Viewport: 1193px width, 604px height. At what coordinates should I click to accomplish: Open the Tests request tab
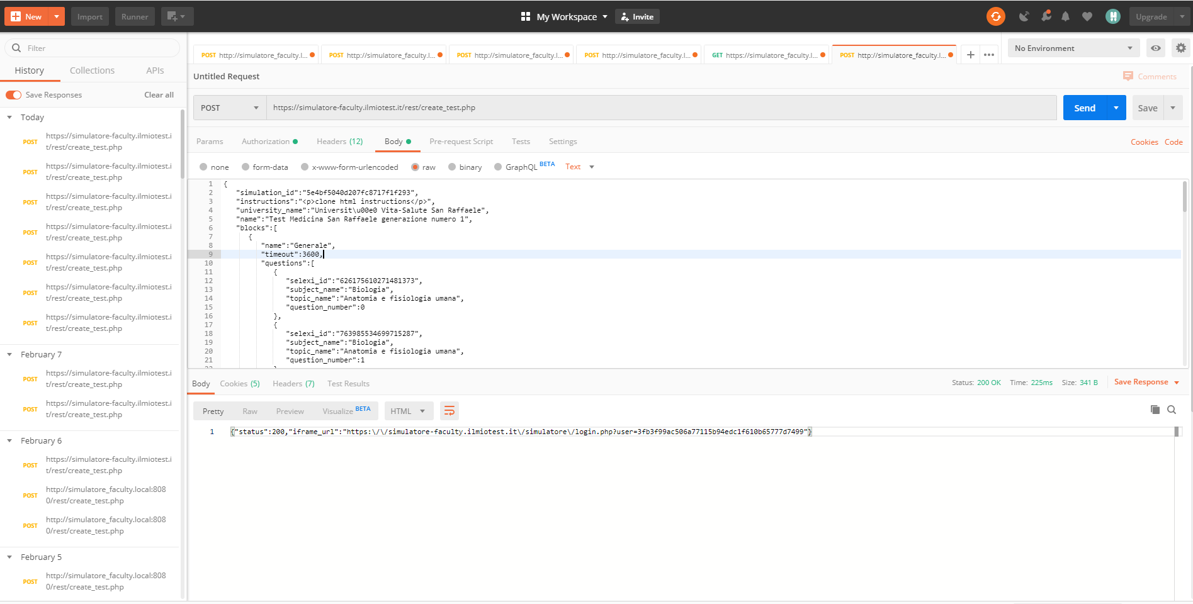coord(521,142)
